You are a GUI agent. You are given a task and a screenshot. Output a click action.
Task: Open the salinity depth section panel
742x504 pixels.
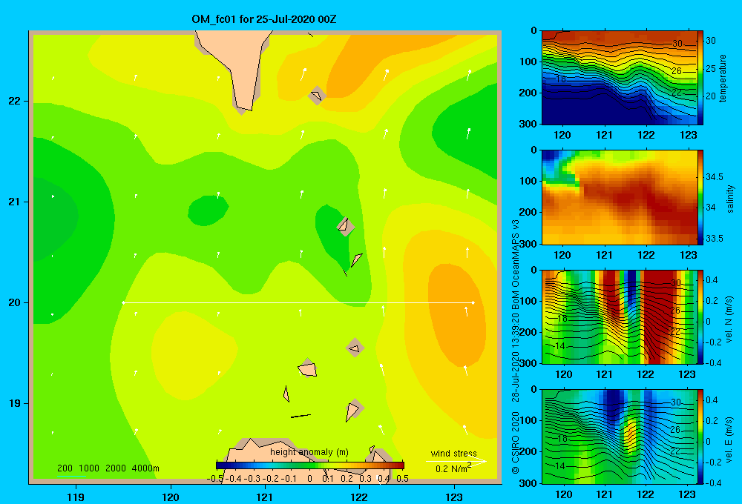tap(620, 197)
